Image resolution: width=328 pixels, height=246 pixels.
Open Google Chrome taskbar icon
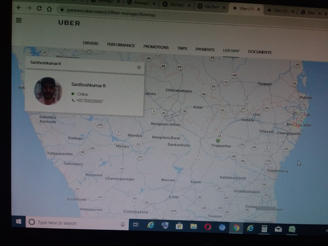coord(236,228)
